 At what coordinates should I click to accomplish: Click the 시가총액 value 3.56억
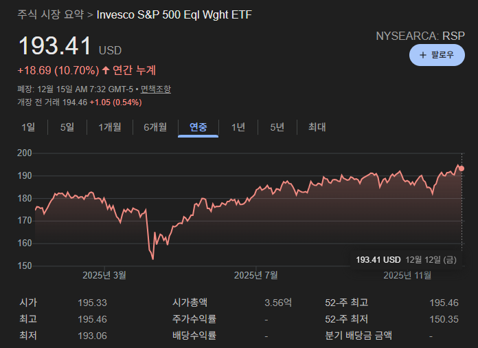278,303
